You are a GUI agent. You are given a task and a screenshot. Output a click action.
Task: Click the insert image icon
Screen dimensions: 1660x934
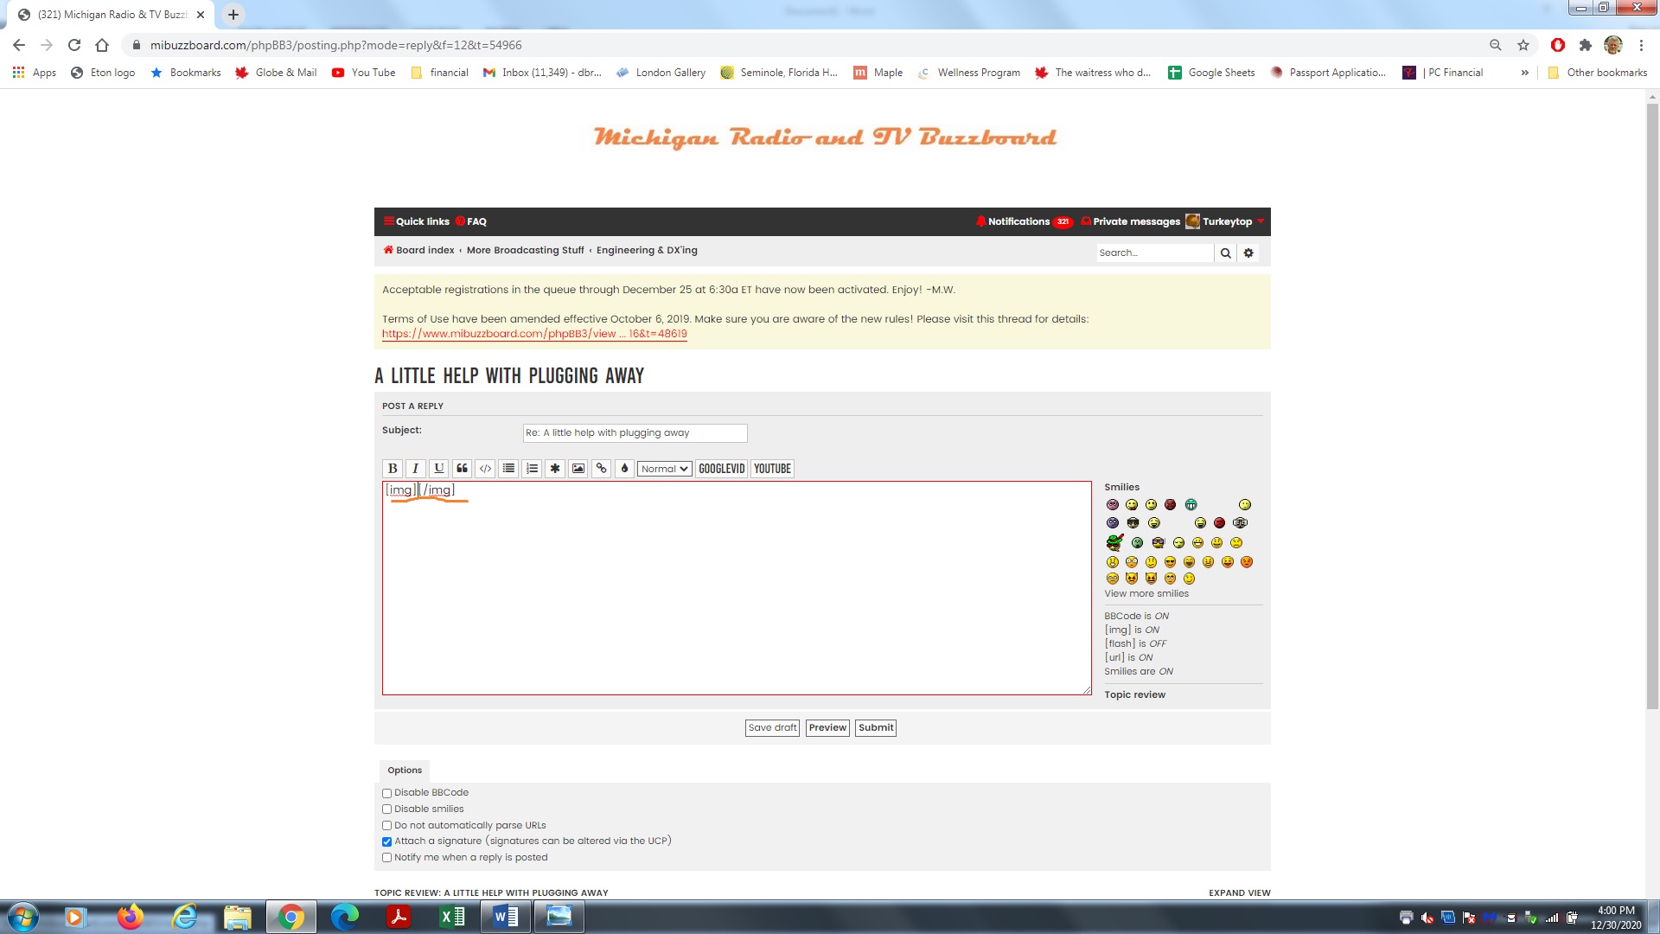click(578, 469)
